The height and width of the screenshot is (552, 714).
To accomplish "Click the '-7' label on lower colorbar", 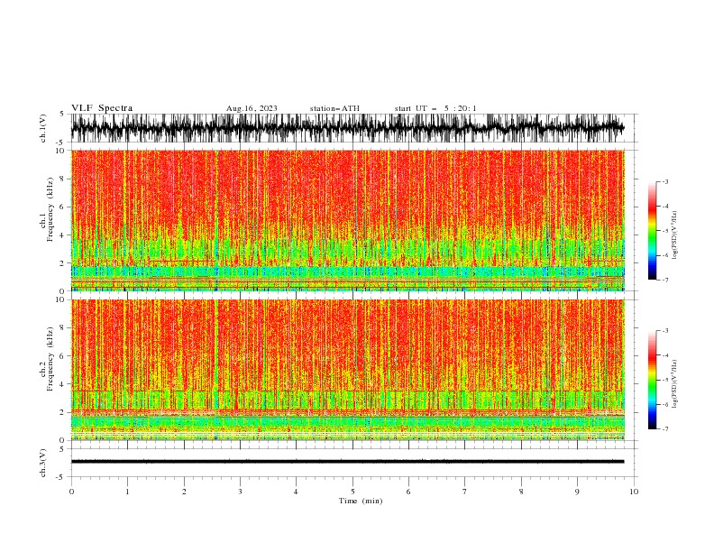I will (664, 428).
